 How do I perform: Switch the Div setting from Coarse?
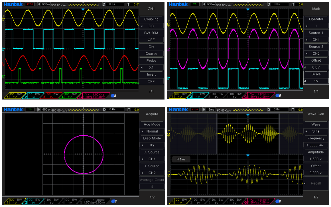point(151,54)
